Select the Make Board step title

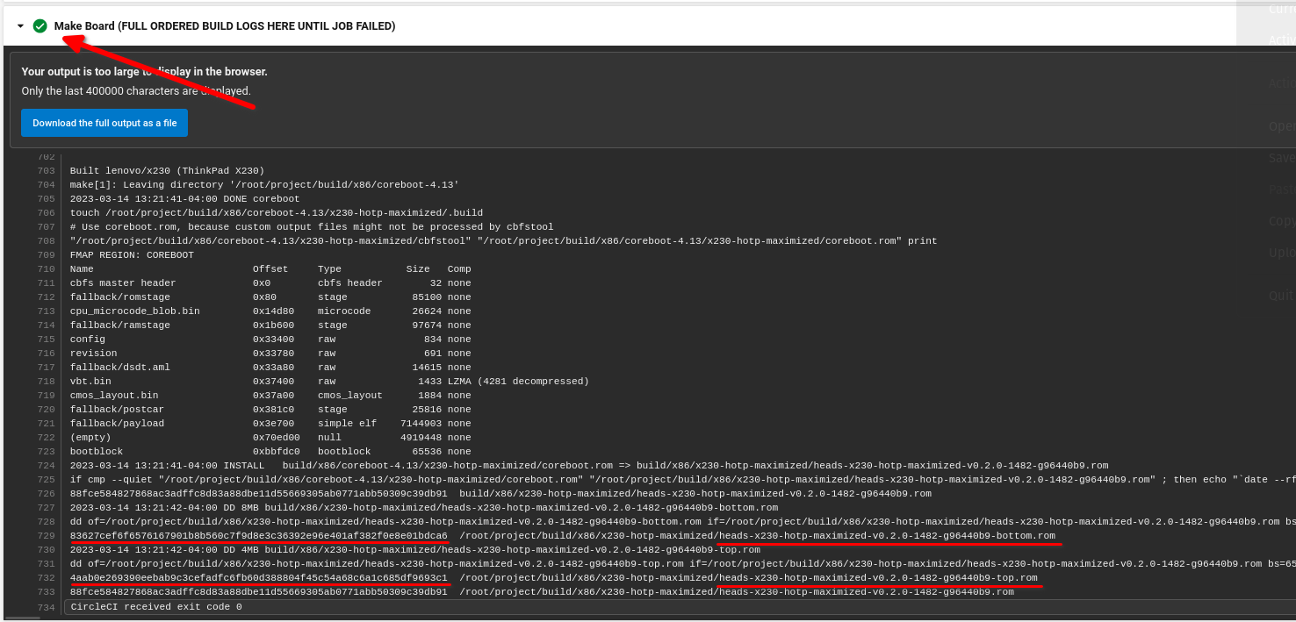click(225, 26)
